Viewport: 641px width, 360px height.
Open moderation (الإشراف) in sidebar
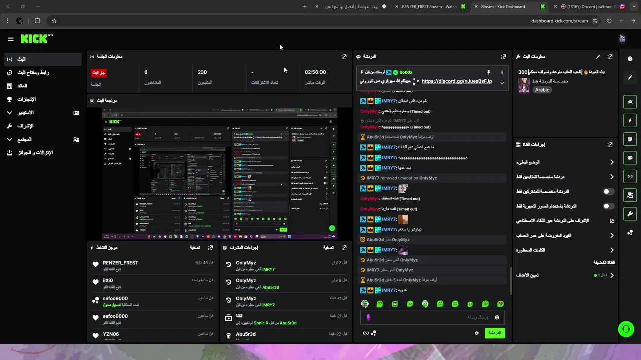[x=43, y=126]
